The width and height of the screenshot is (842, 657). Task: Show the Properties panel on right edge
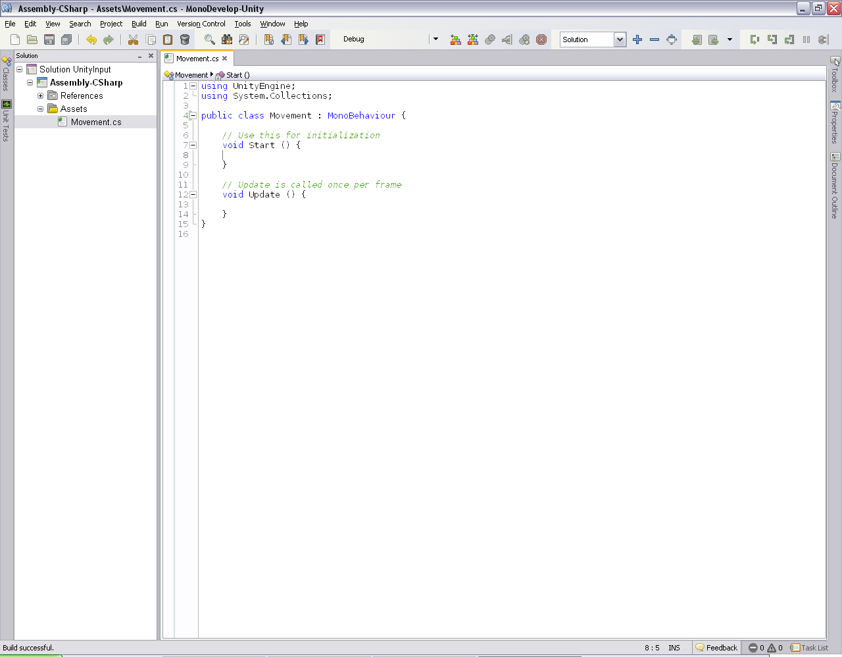point(836,122)
